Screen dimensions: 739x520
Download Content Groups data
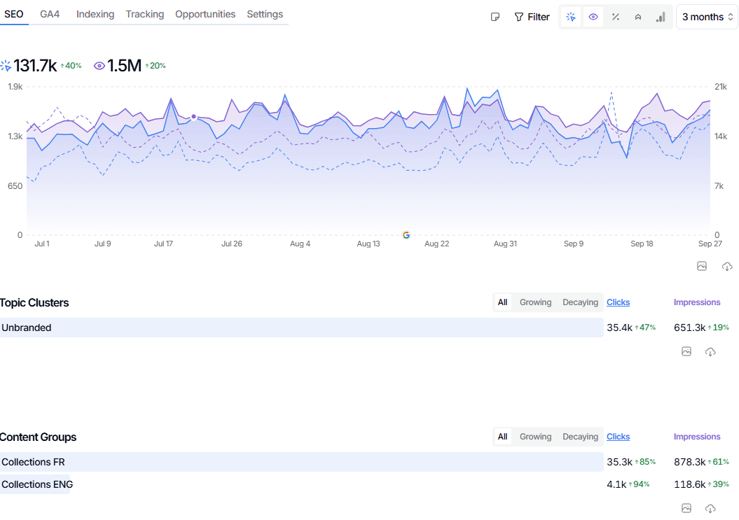click(710, 509)
